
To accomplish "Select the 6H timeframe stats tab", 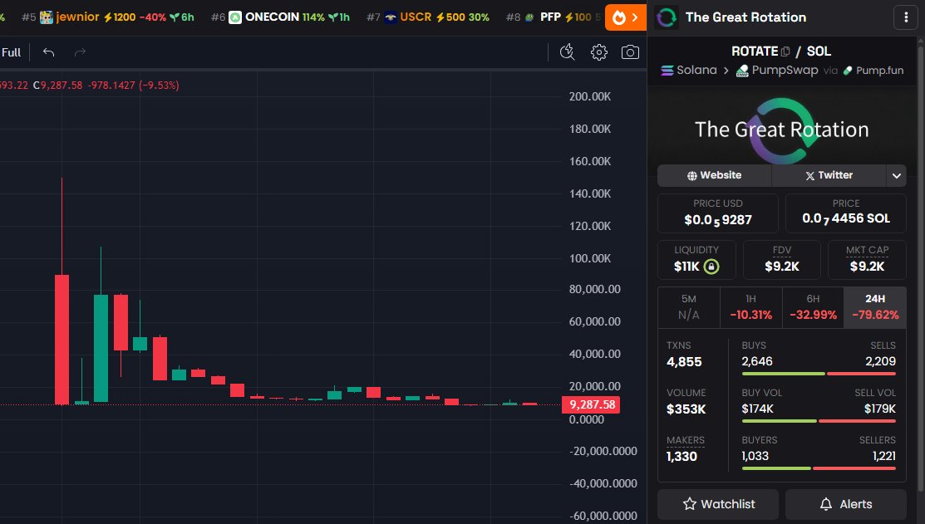I will [813, 307].
